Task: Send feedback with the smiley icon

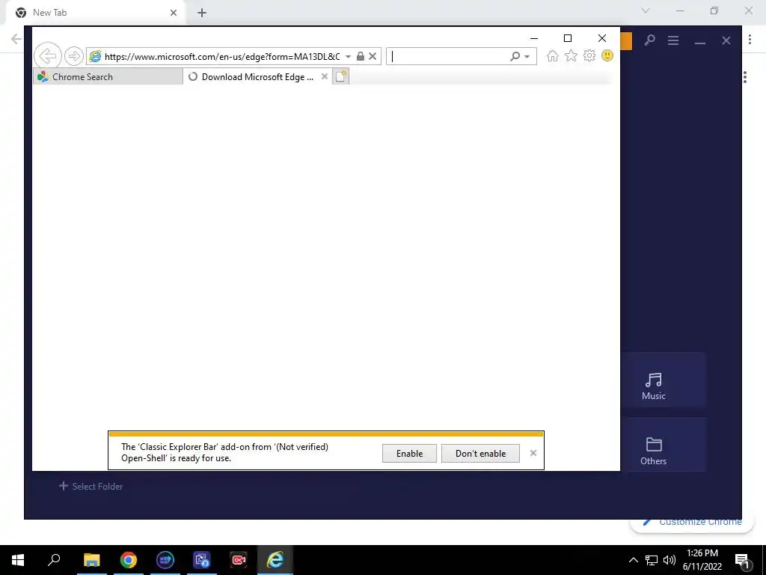Action: pyautogui.click(x=607, y=55)
